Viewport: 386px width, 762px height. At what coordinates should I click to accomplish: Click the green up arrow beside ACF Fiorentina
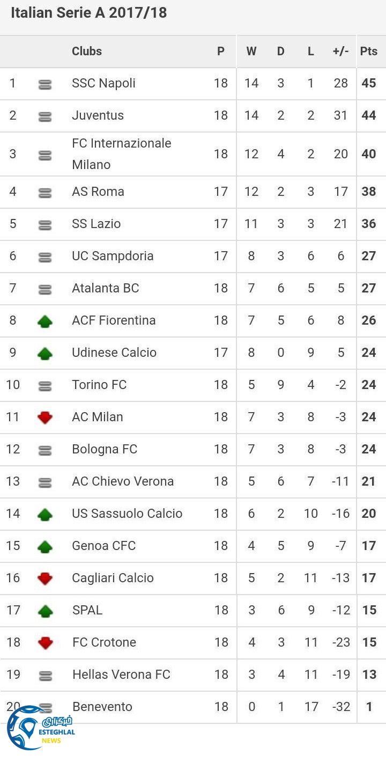click(x=45, y=321)
